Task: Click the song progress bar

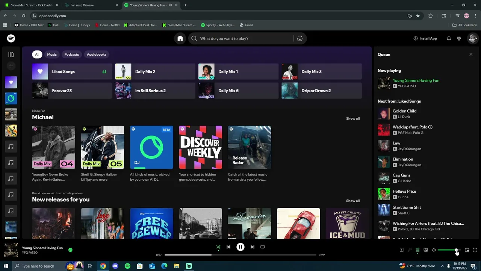Action: point(240,255)
